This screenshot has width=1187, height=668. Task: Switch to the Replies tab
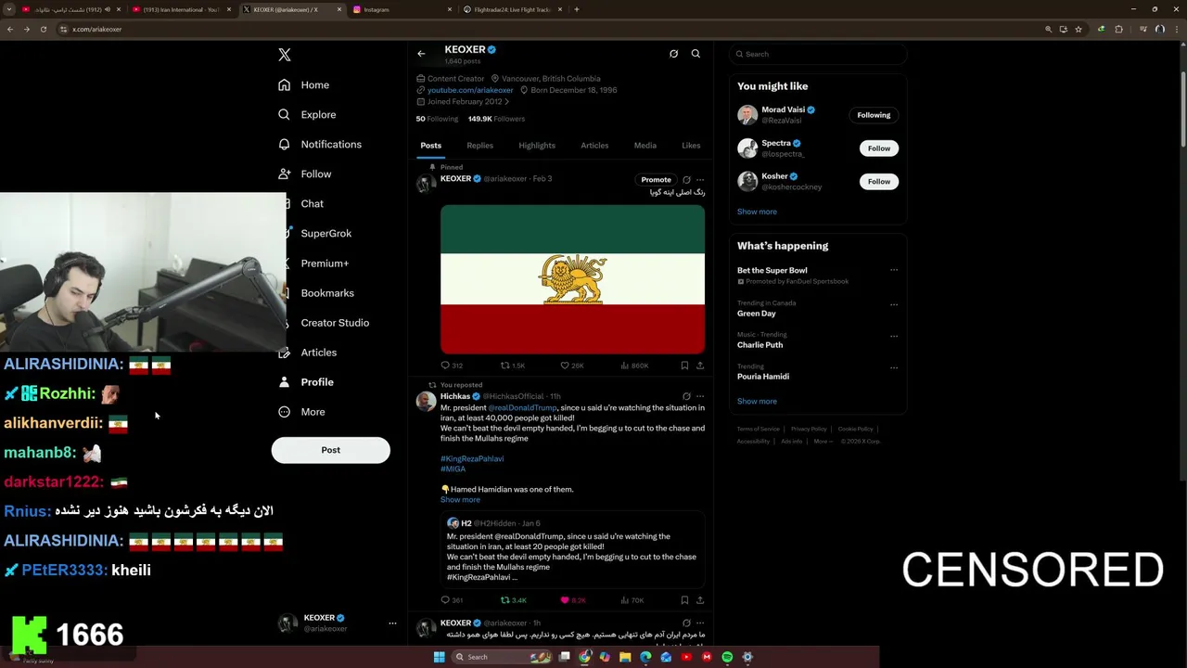click(x=479, y=145)
